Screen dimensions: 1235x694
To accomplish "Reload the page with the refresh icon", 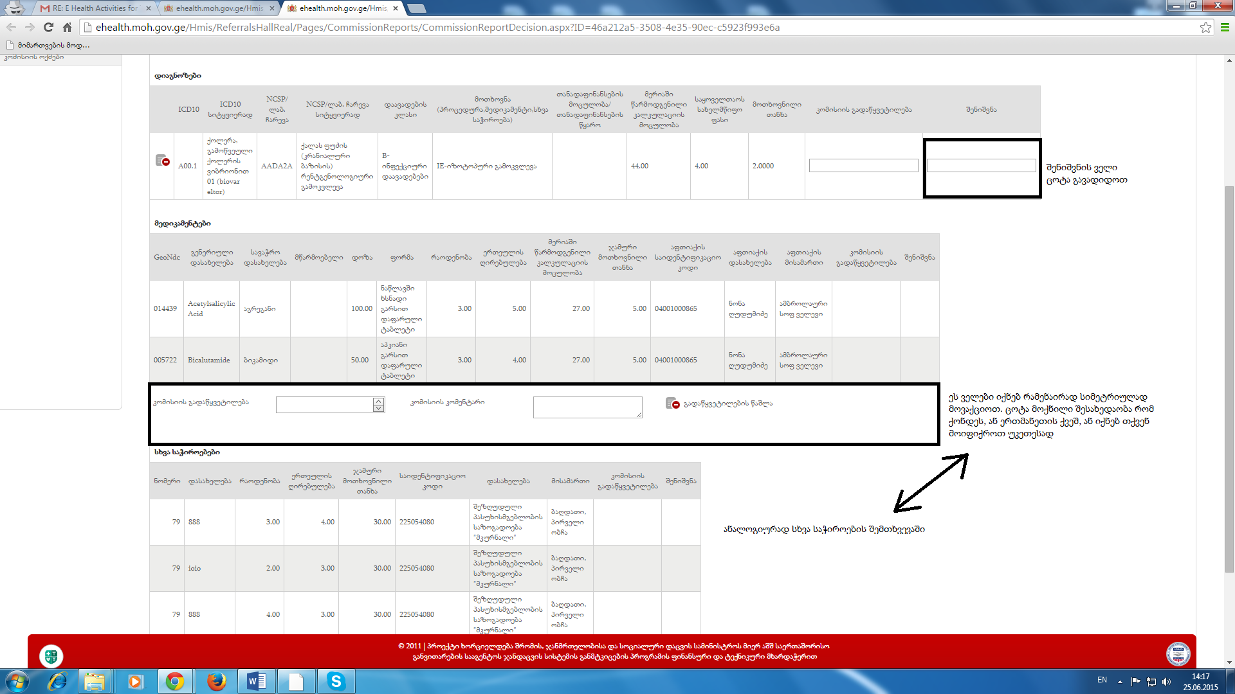I will pyautogui.click(x=48, y=27).
